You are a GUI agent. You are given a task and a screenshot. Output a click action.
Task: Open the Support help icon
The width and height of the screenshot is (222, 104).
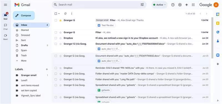tap(173, 5)
